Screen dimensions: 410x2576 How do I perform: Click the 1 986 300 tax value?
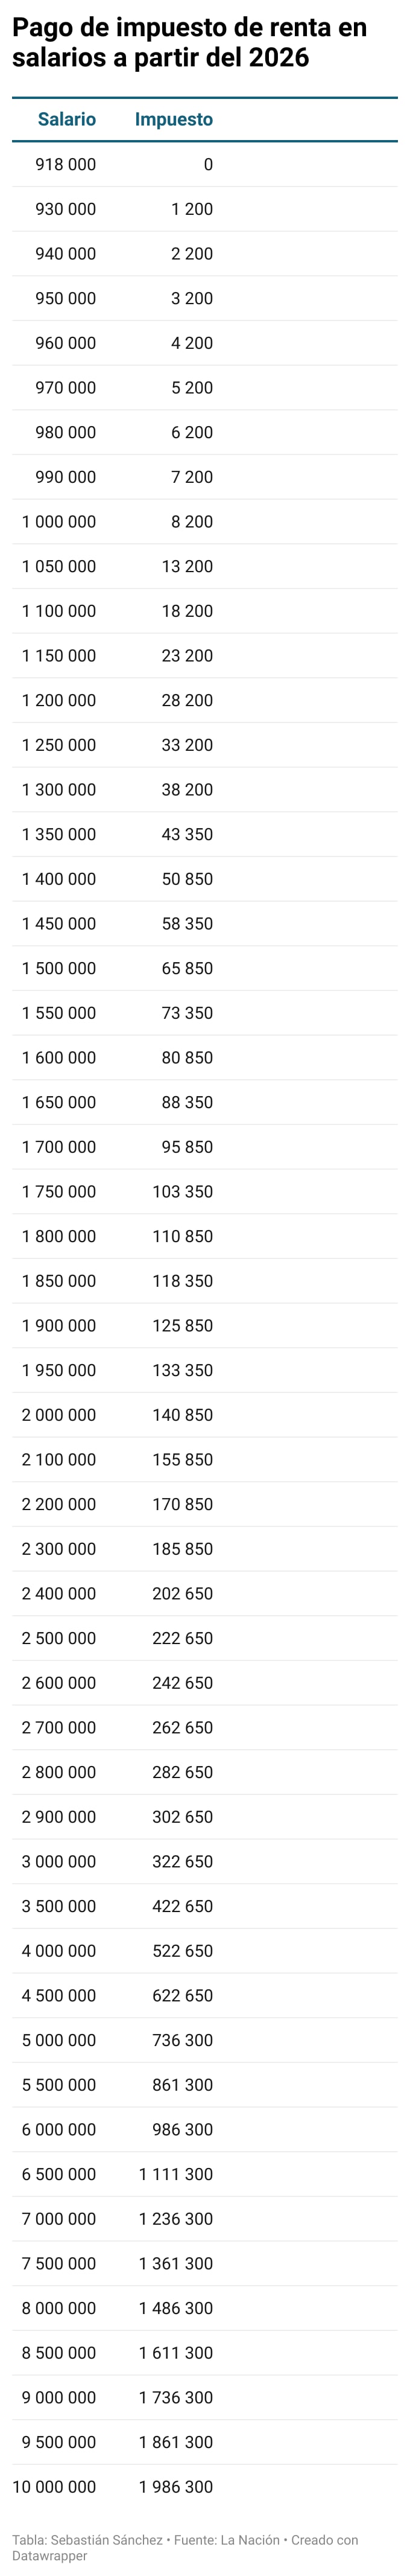[x=176, y=2486]
